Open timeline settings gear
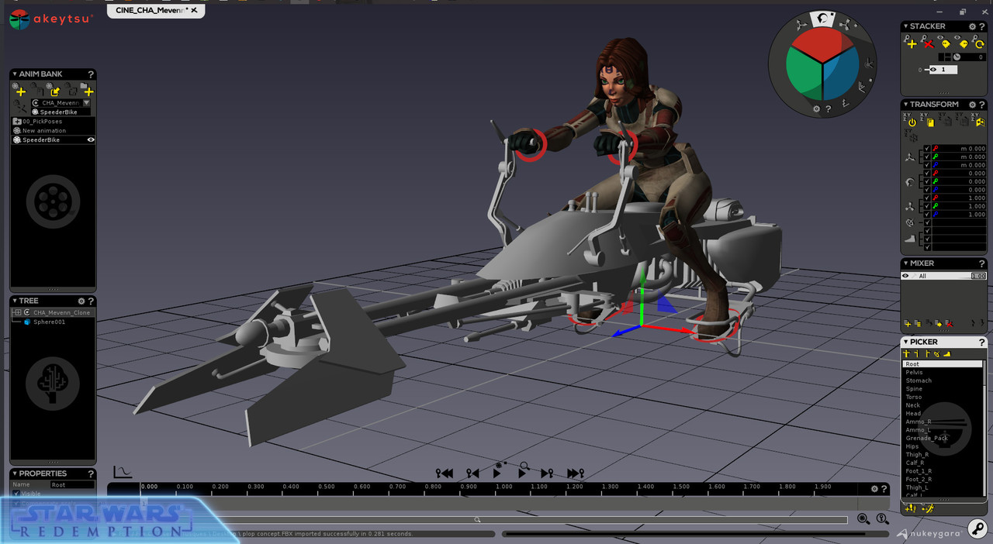The image size is (993, 544). point(874,489)
